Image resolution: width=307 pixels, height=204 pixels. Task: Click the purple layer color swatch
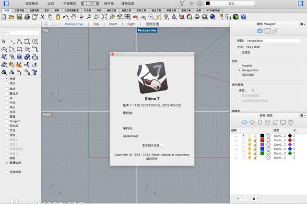pyautogui.click(x=262, y=145)
